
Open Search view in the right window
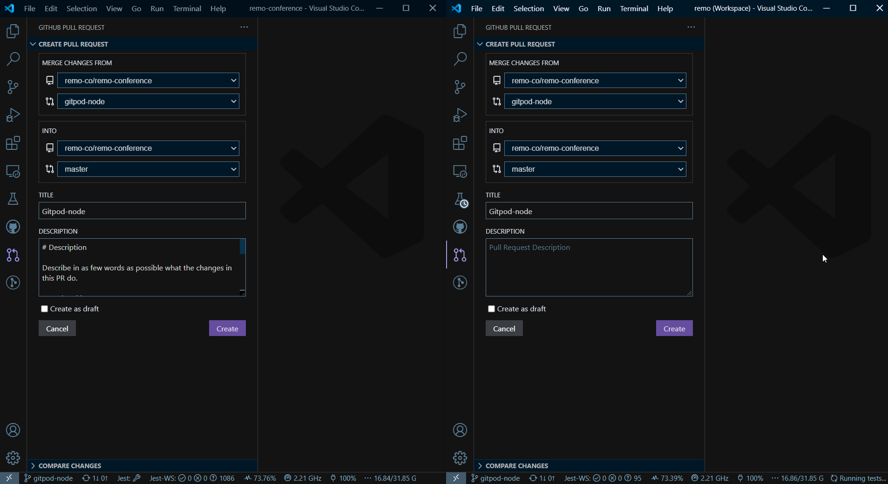460,59
